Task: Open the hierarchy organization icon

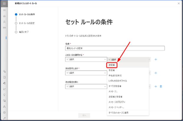Action: coord(4,107)
